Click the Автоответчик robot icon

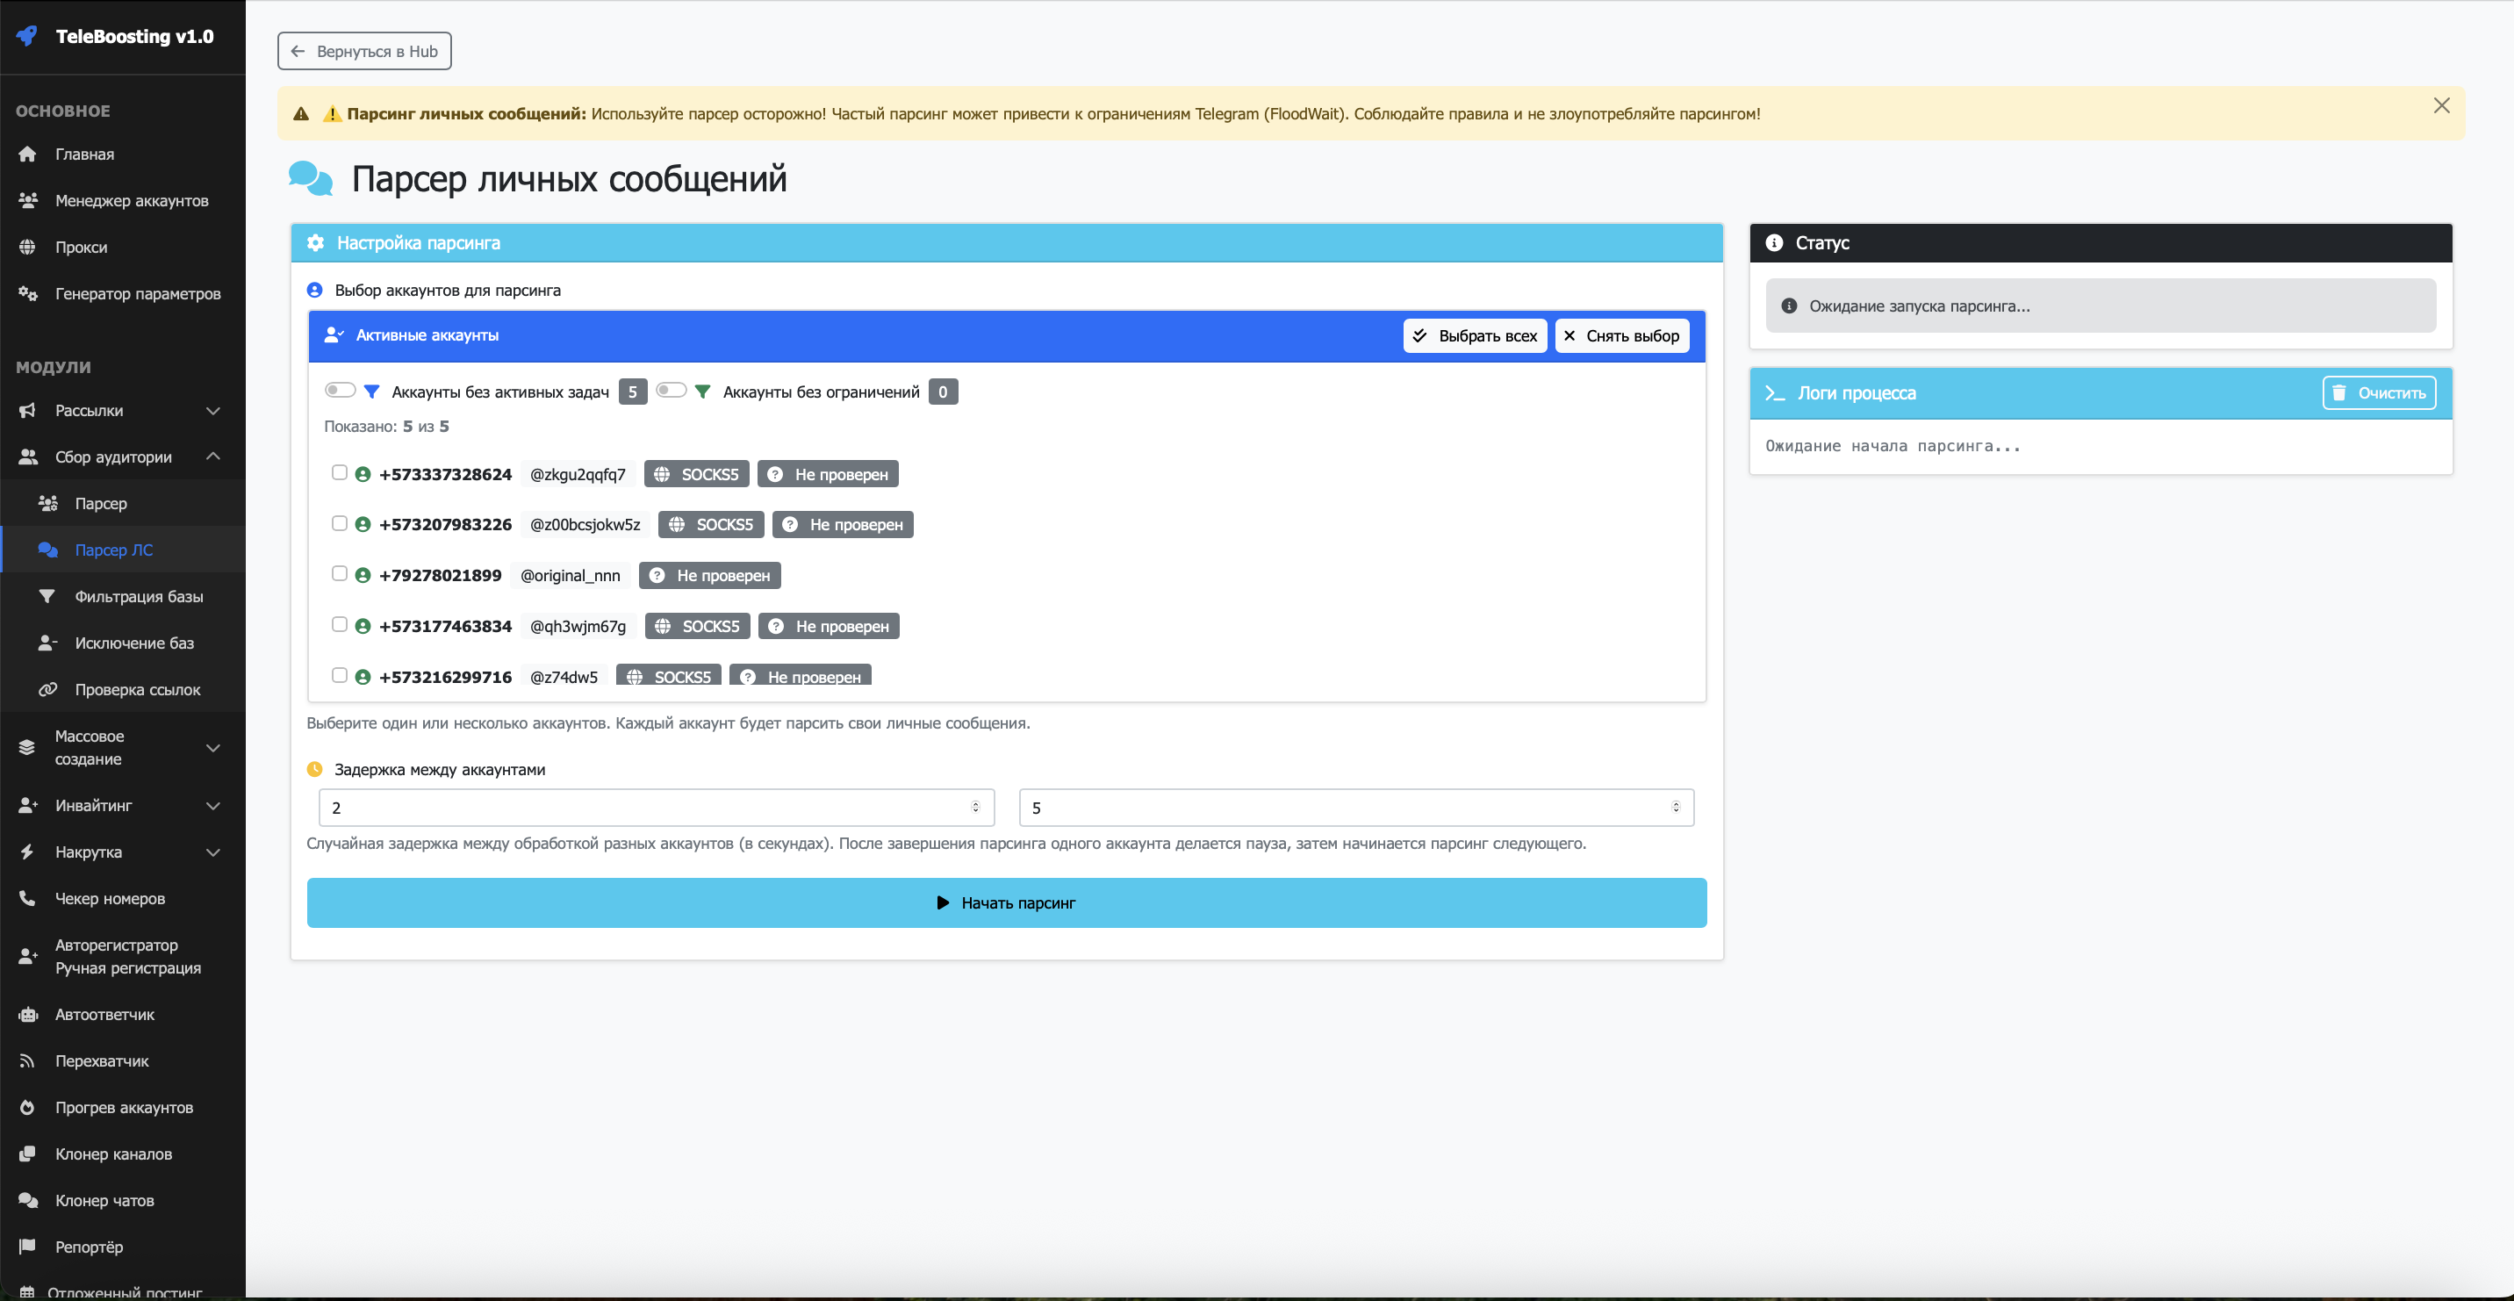[27, 1014]
